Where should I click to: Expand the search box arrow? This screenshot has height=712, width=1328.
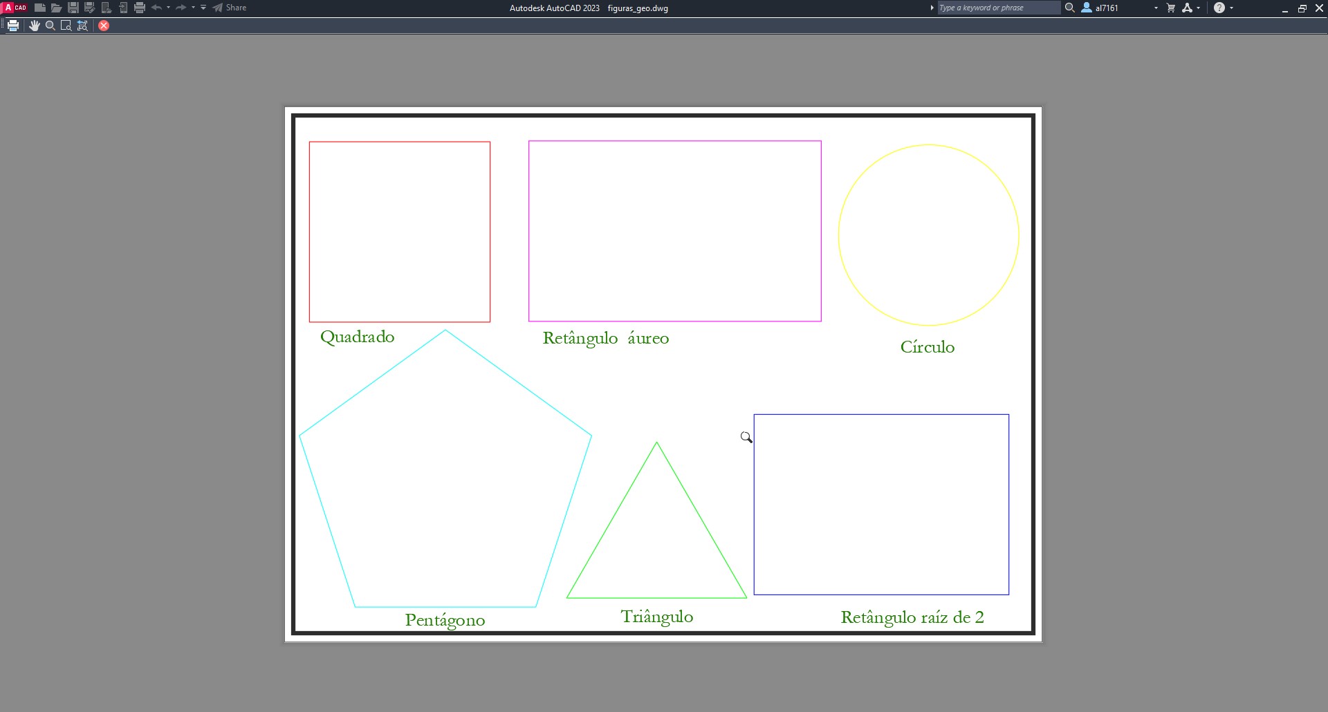(932, 8)
